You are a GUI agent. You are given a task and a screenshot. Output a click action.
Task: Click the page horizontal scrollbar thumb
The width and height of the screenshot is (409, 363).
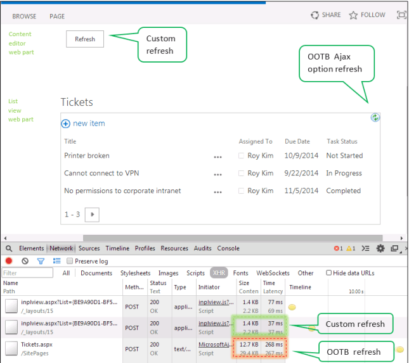click(233, 238)
